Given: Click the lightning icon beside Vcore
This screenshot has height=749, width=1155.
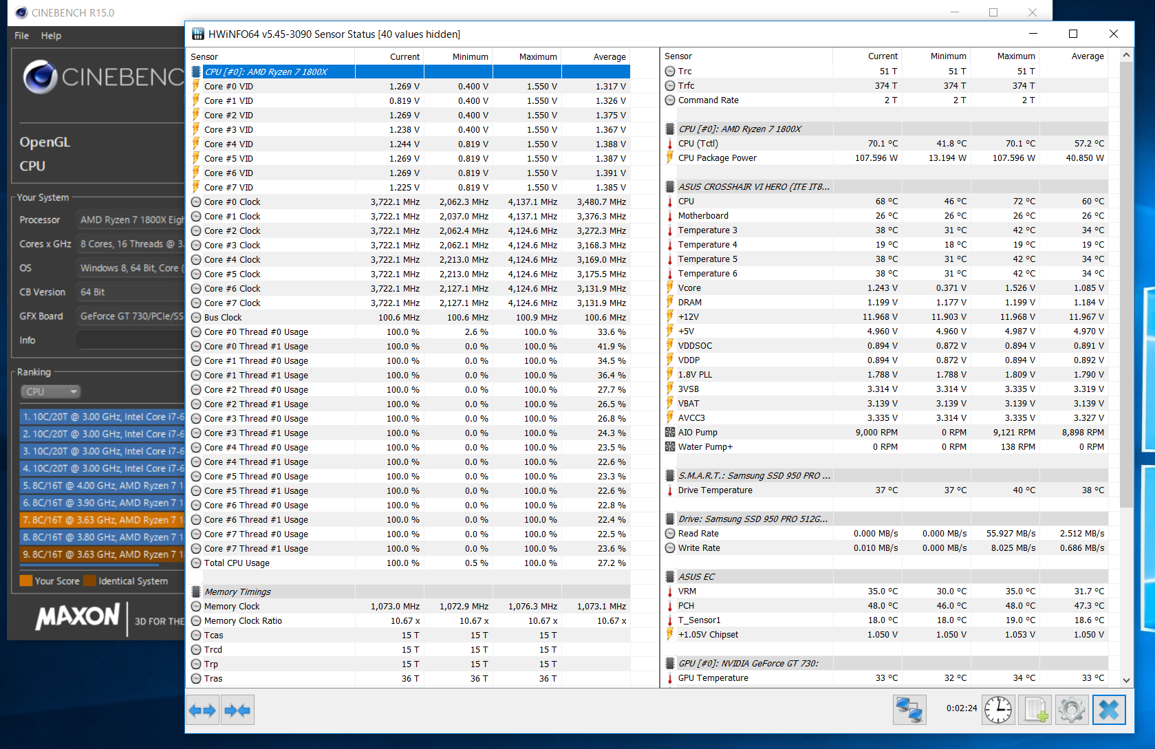Looking at the screenshot, I should 670,287.
